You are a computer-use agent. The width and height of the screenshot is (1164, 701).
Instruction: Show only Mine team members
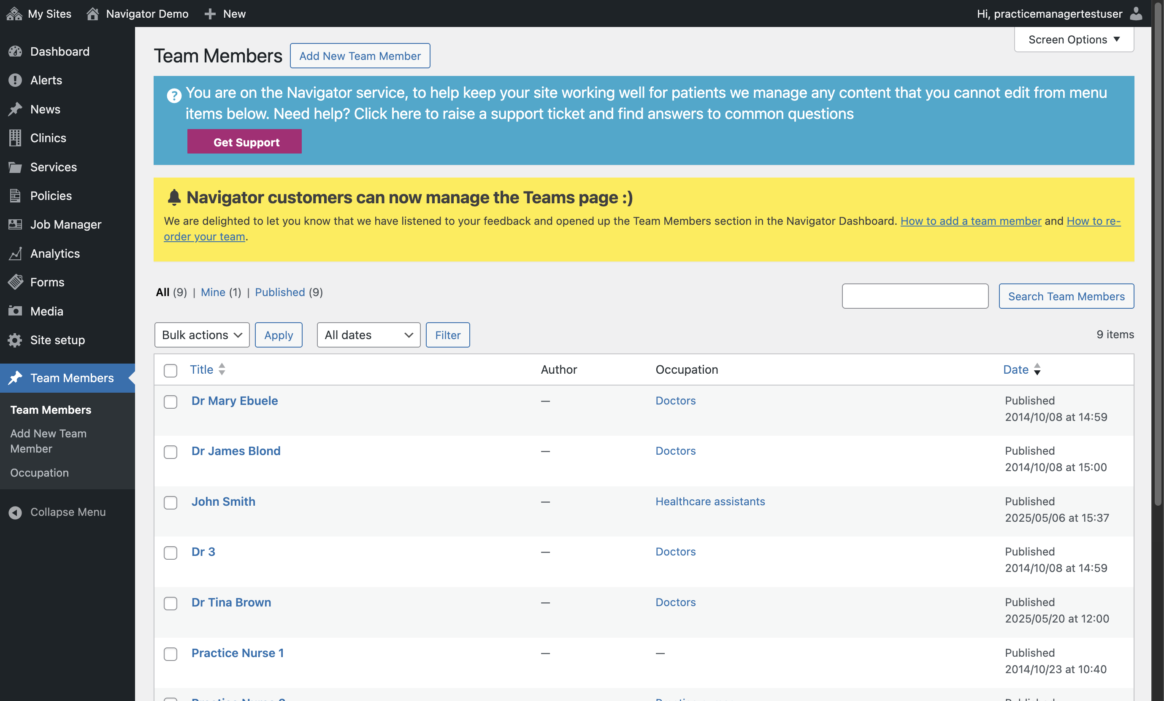(213, 292)
